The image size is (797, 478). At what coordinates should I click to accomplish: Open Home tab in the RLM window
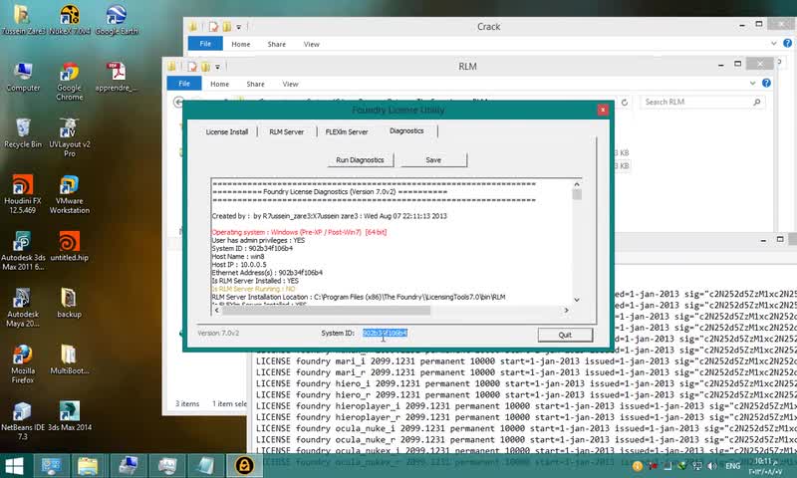coord(219,84)
